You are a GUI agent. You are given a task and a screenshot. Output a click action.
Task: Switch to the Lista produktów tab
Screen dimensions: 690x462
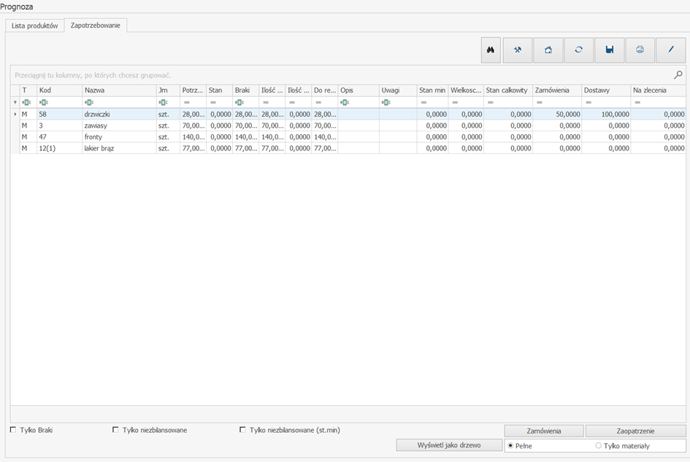coord(34,26)
